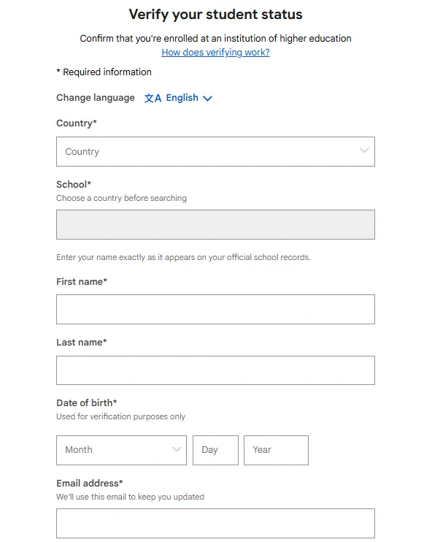424x542 pixels.
Task: Click the disabled School search field
Action: pos(215,224)
